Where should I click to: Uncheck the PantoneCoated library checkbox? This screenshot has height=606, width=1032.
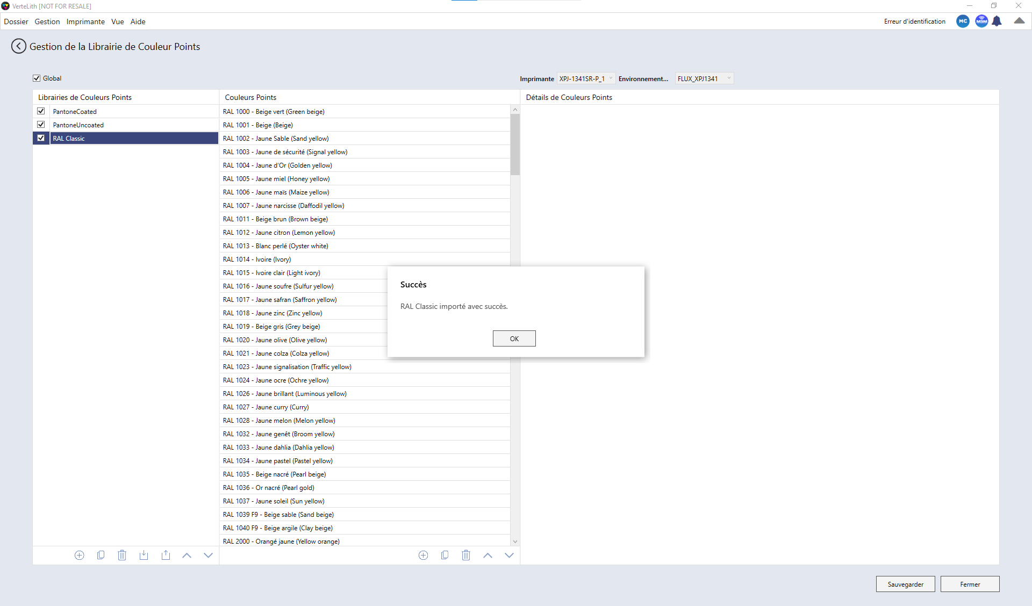41,111
